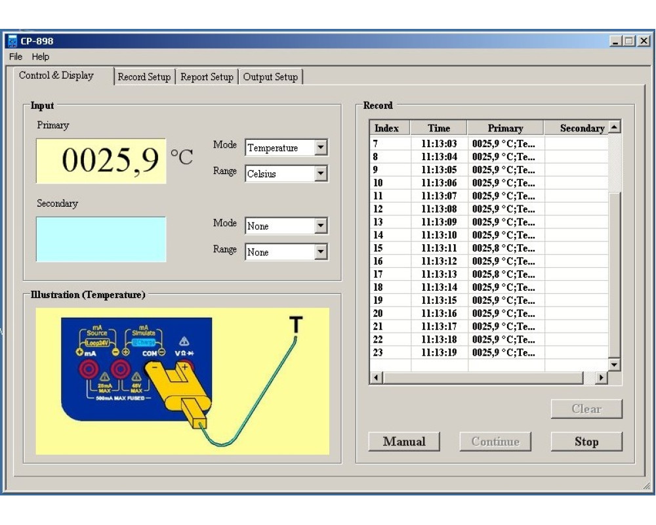Click the Primary column header
The height and width of the screenshot is (525, 656).
pyautogui.click(x=505, y=128)
